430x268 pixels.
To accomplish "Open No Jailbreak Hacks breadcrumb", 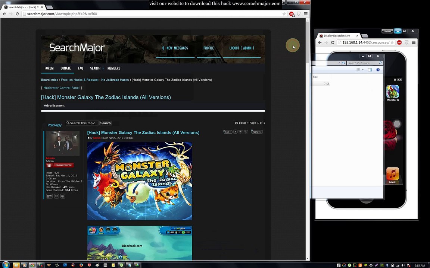I will coord(115,80).
